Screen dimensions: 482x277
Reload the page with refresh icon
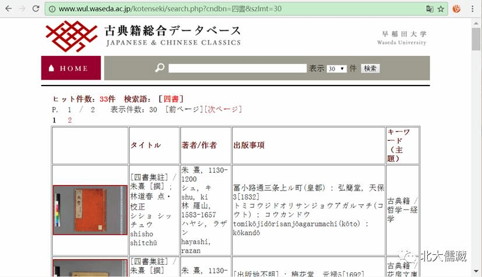tap(36, 9)
